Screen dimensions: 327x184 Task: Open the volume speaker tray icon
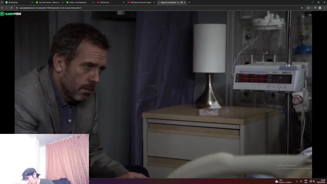[x=314, y=181]
